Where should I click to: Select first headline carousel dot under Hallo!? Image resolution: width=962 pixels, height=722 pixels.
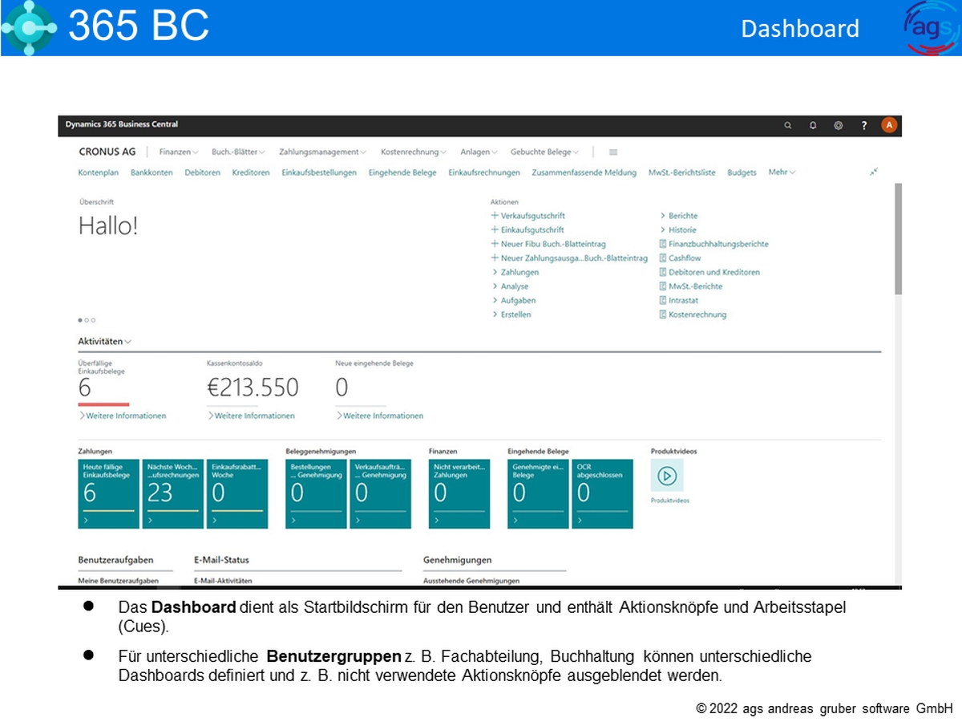pos(80,320)
